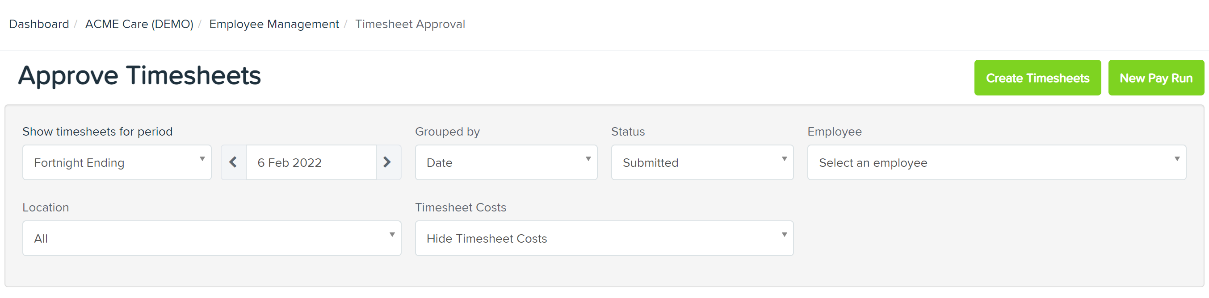Open the Hide Timesheet Costs dropdown
The height and width of the screenshot is (298, 1209).
(604, 238)
